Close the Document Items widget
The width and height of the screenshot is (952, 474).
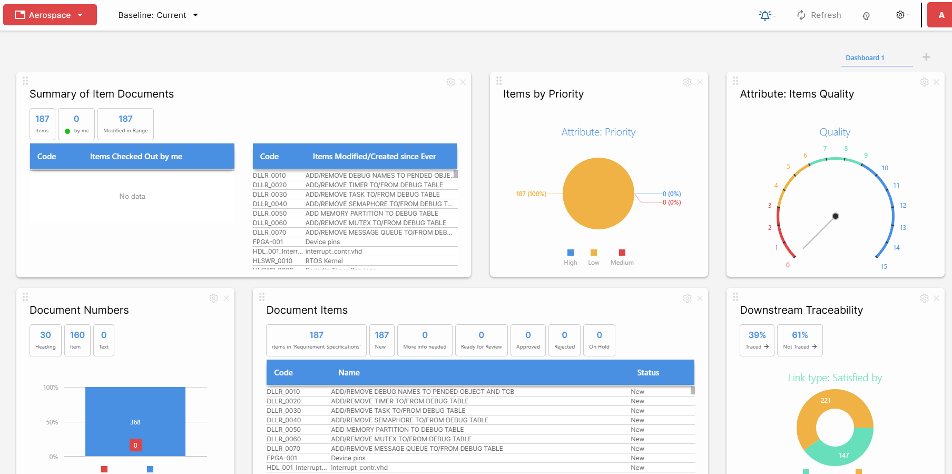[x=700, y=298]
